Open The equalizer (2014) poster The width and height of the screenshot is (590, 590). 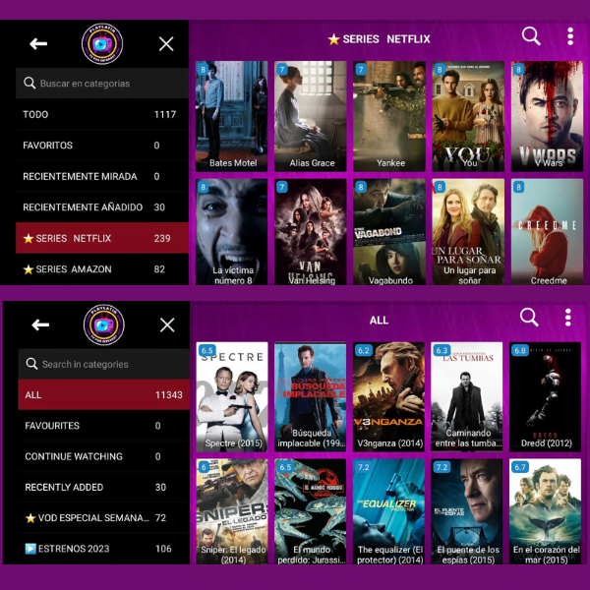tap(388, 511)
